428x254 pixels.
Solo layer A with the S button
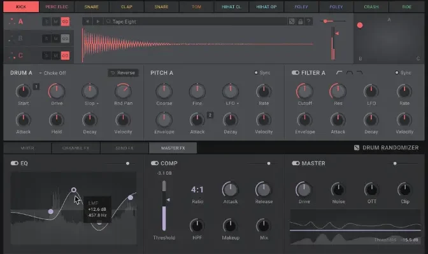46,21
